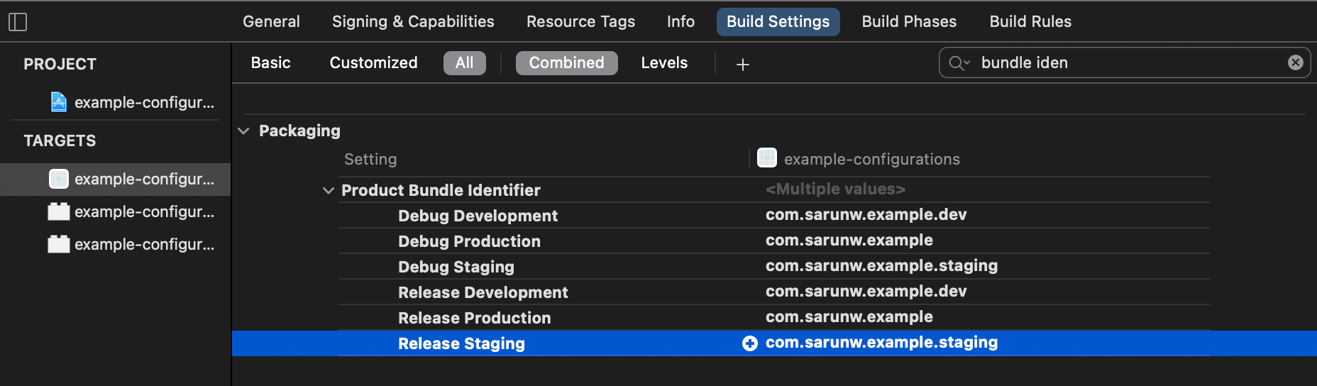Select the second target's bundle icon
The width and height of the screenshot is (1317, 386).
[59, 211]
